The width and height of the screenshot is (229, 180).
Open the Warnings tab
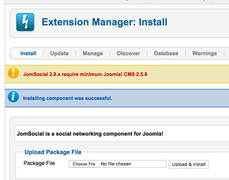pos(205,53)
